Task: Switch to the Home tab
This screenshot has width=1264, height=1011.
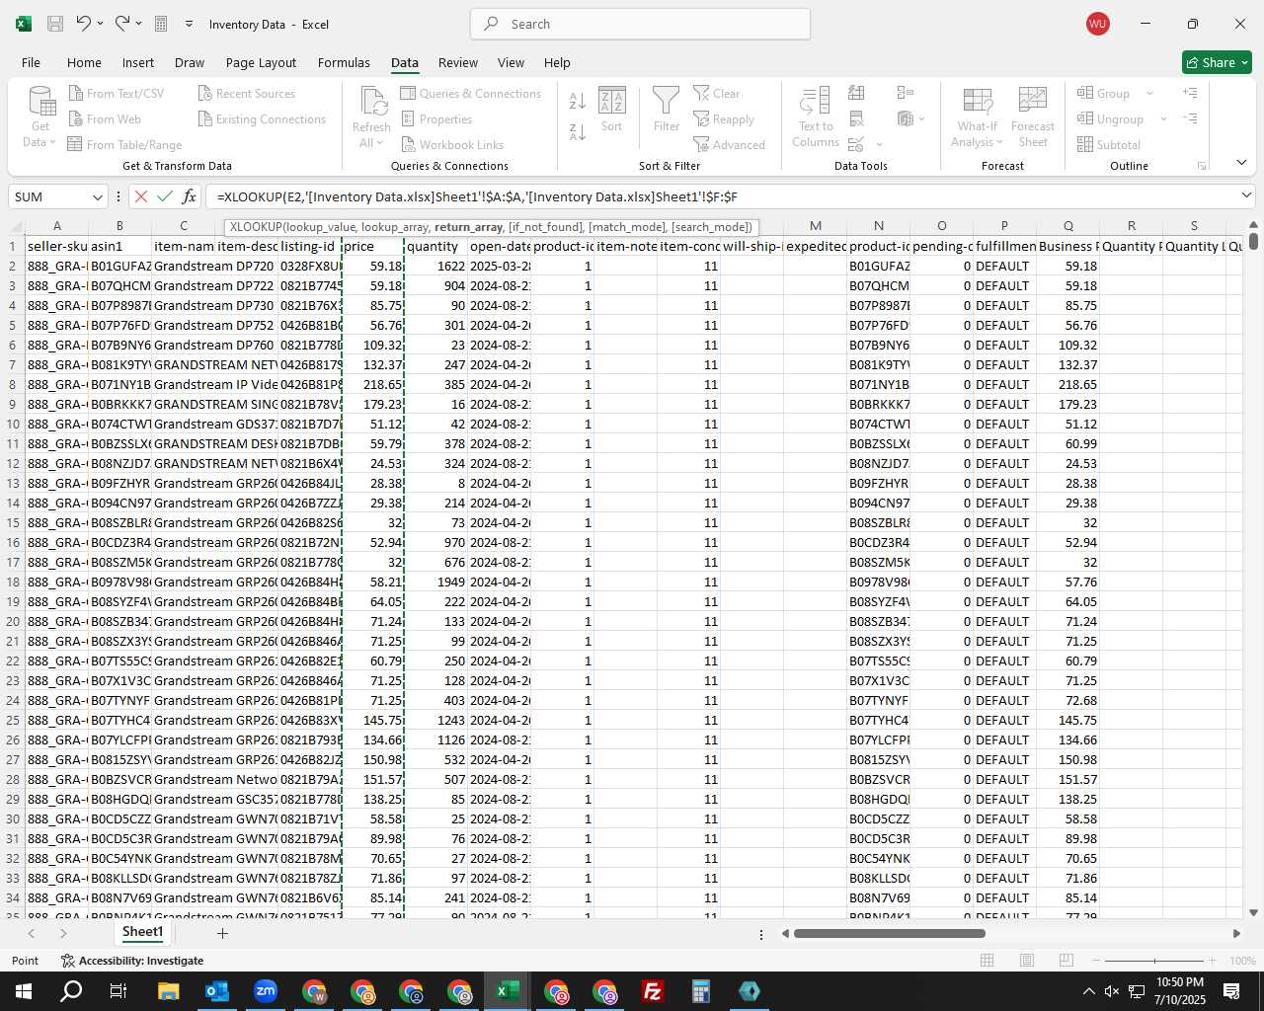Action: (x=84, y=62)
